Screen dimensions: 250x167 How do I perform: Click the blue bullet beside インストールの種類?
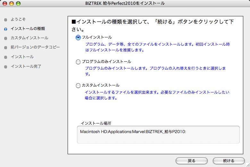pyautogui.click(x=5, y=29)
